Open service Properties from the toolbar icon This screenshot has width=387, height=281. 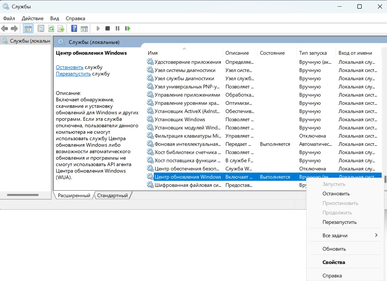41,29
